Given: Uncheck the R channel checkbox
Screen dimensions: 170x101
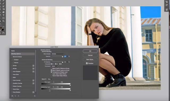Looking at the screenshot, I should 52,64.
